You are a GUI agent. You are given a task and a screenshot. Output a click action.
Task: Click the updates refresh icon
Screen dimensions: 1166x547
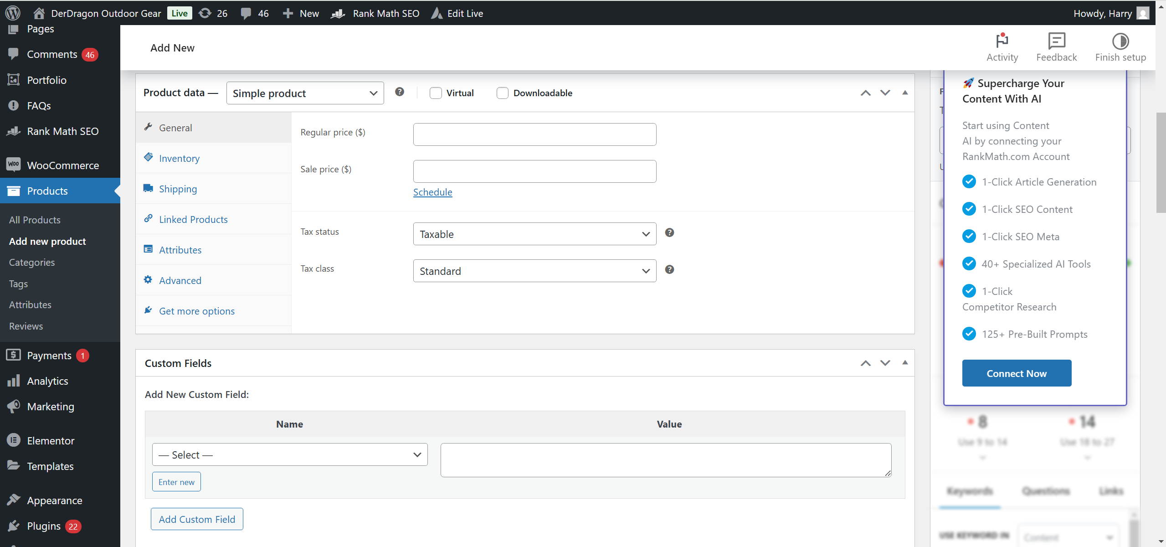click(x=205, y=13)
